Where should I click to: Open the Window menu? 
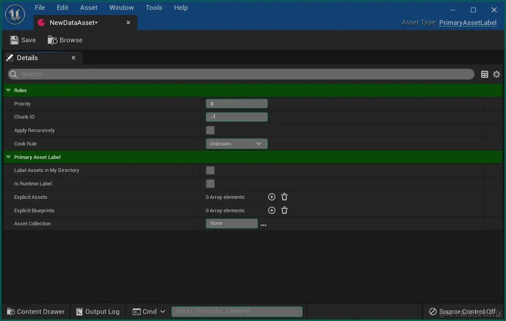click(122, 8)
